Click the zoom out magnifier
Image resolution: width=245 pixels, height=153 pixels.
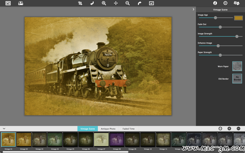[128, 3]
